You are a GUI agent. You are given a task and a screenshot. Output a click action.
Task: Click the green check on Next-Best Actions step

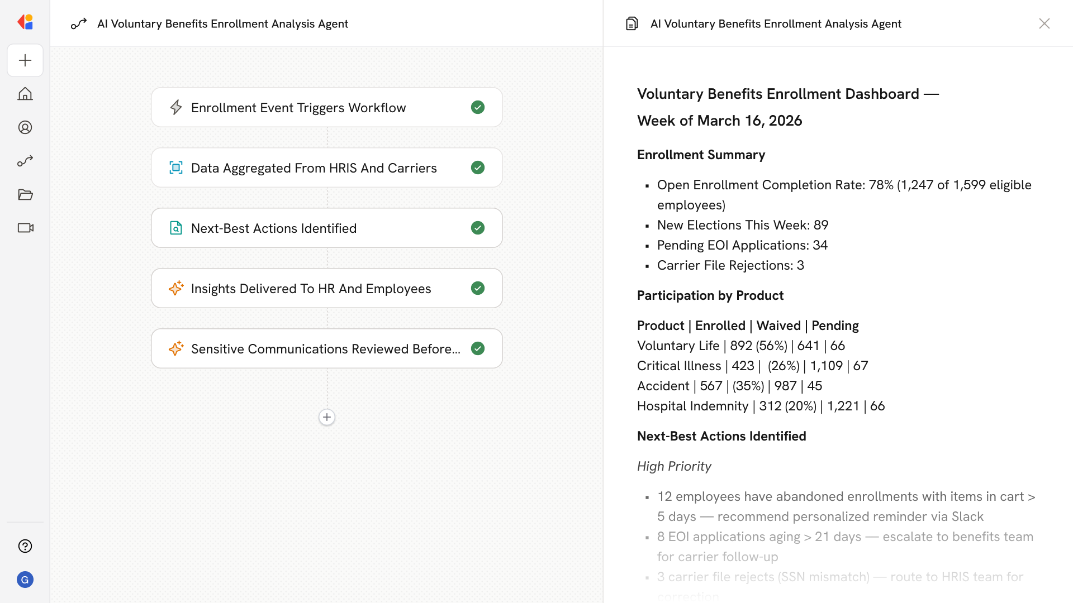(x=477, y=228)
